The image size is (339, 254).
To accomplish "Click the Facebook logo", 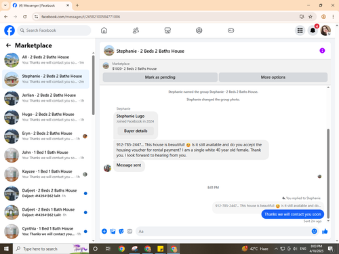I will [9, 30].
